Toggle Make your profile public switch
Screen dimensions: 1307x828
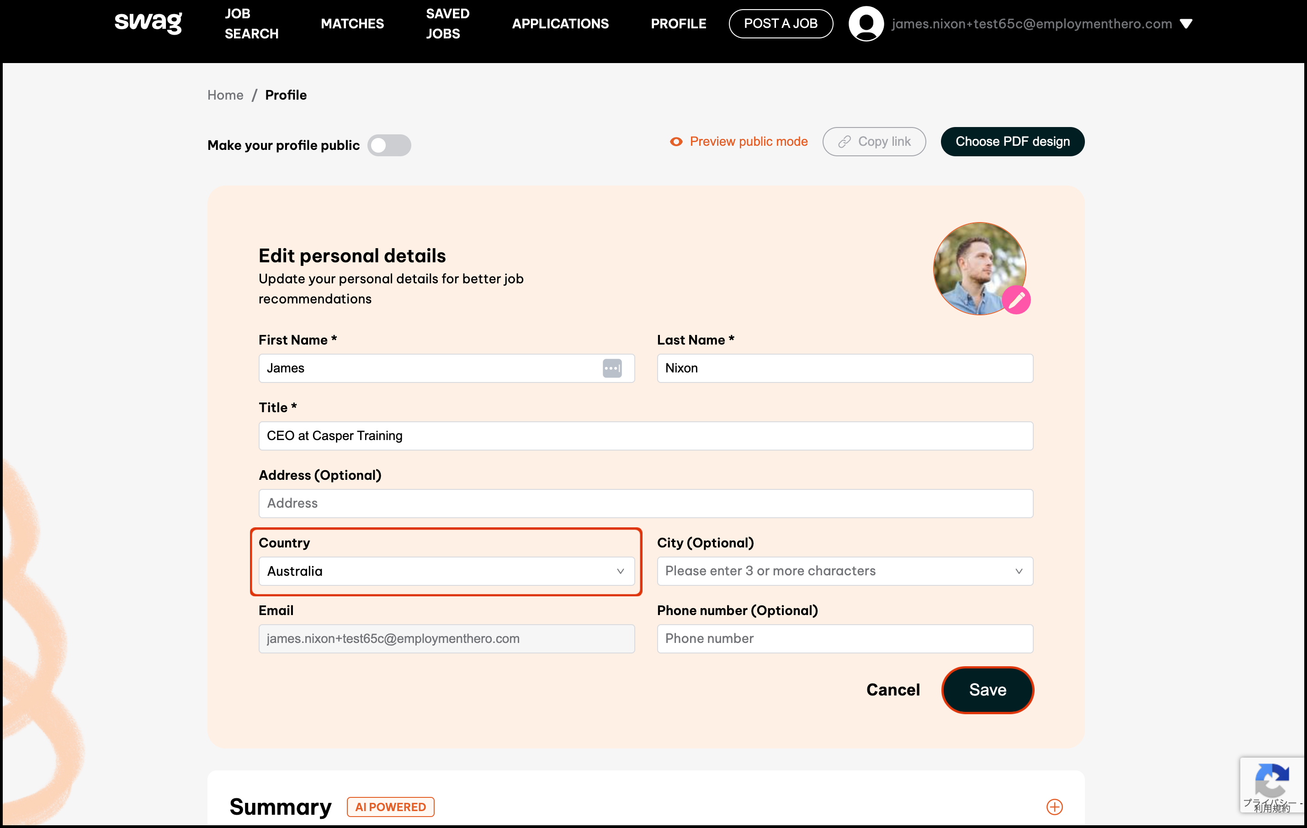coord(389,145)
